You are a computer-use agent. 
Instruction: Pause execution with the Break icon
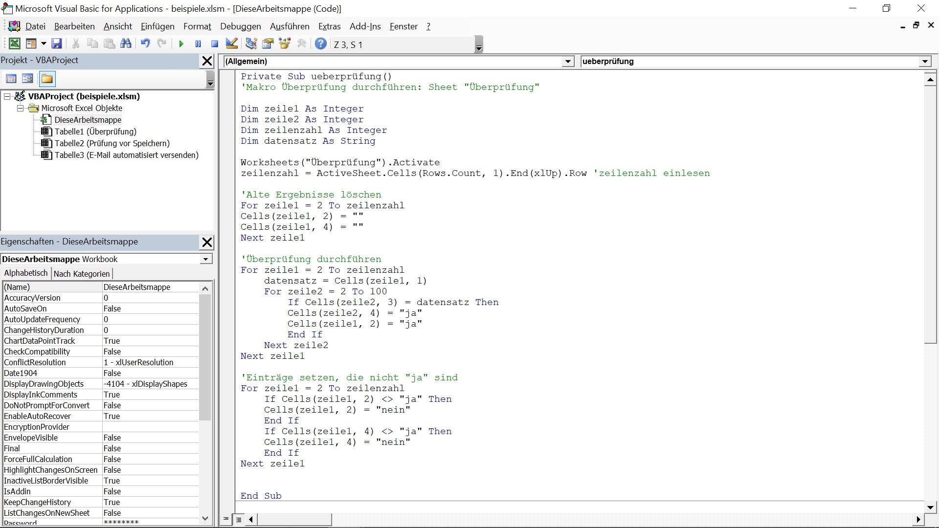click(x=198, y=44)
